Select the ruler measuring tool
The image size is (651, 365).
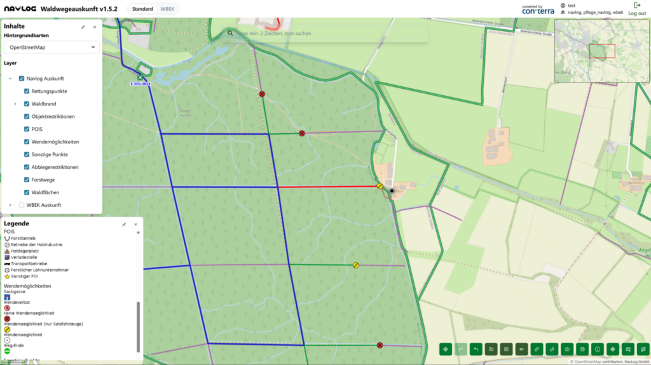537,349
